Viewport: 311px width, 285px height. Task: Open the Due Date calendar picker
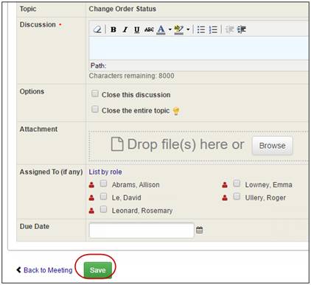200,230
